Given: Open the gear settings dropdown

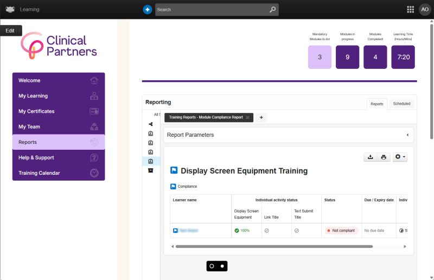Looking at the screenshot, I should click(x=400, y=157).
